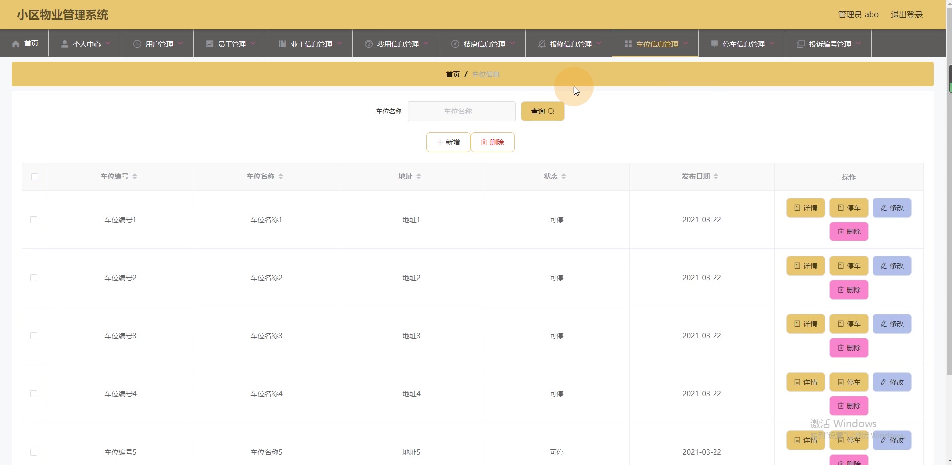Image resolution: width=952 pixels, height=465 pixels.
Task: Click the person icon in 个人中心
Action: (x=64, y=44)
